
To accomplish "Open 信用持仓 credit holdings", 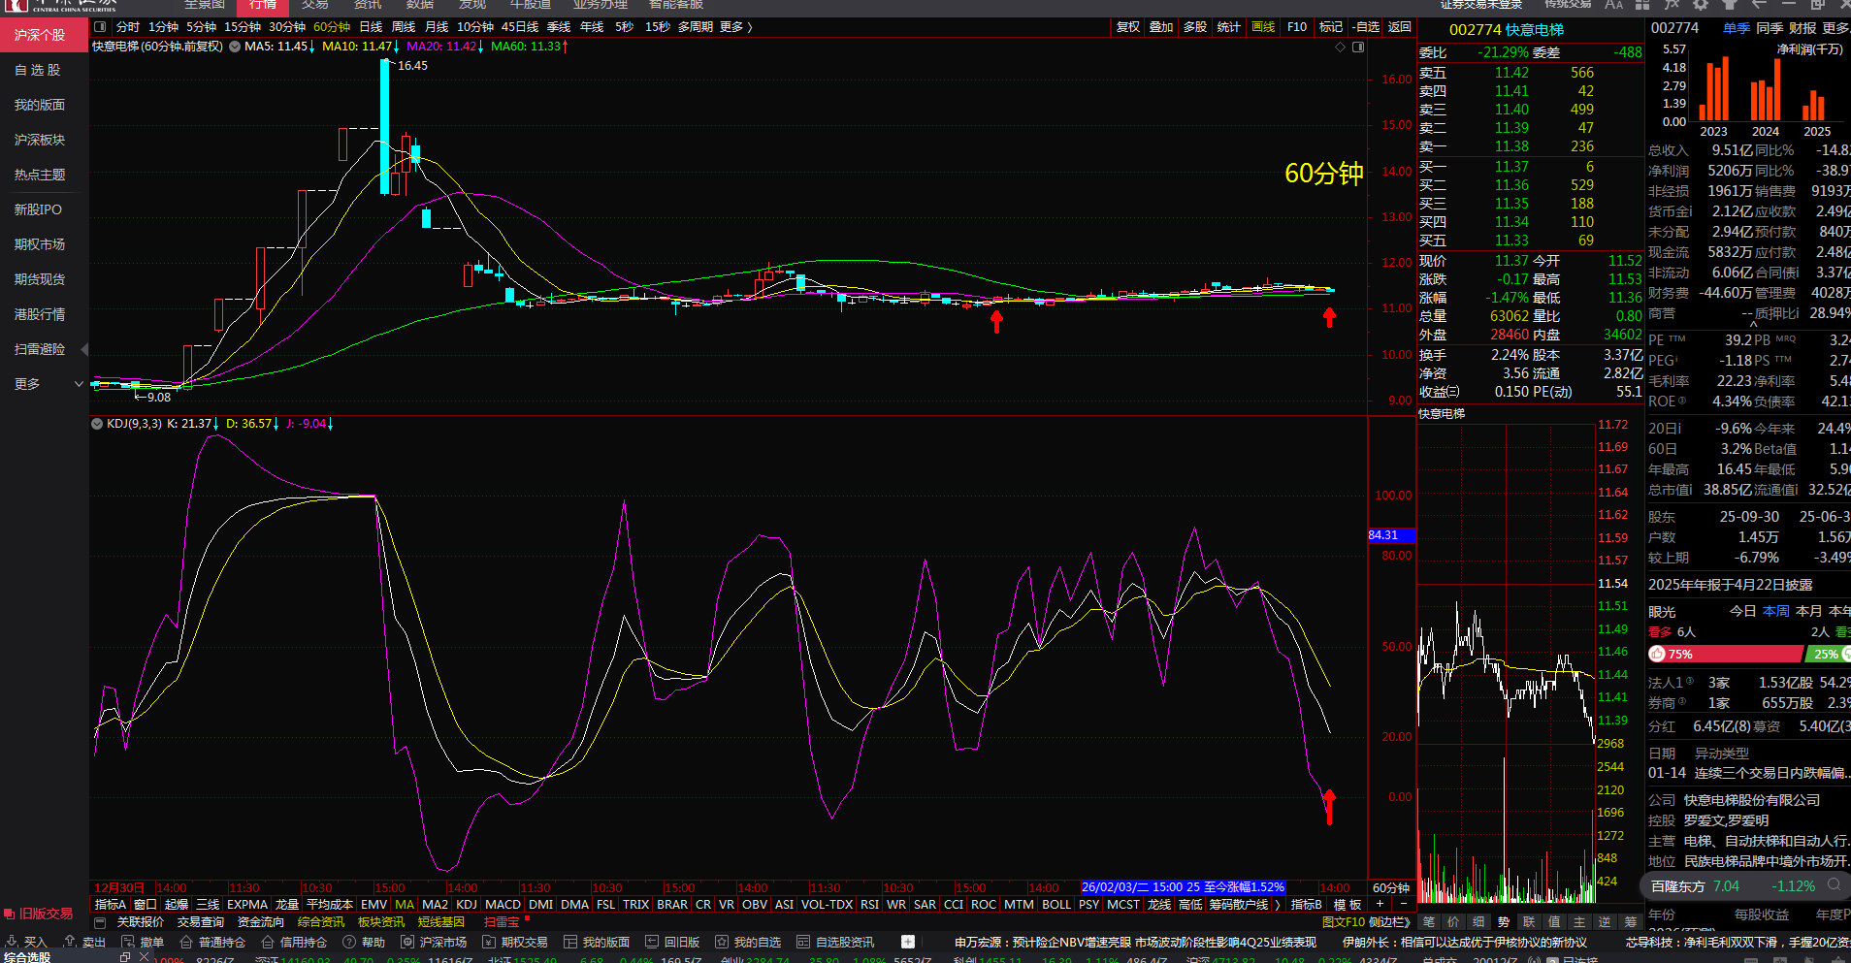I will tap(294, 942).
